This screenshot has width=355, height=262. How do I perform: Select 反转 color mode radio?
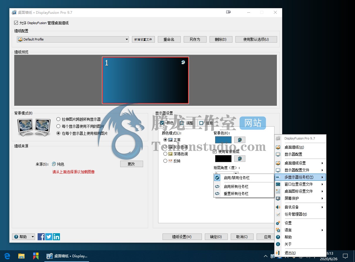165,161
